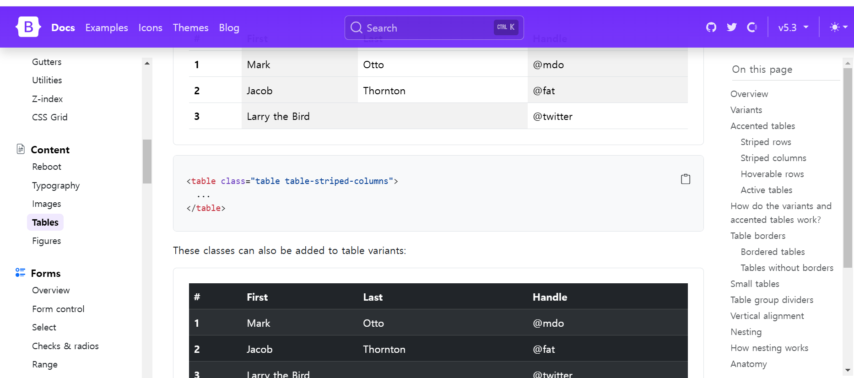
Task: Go to the Blog page
Action: point(229,28)
